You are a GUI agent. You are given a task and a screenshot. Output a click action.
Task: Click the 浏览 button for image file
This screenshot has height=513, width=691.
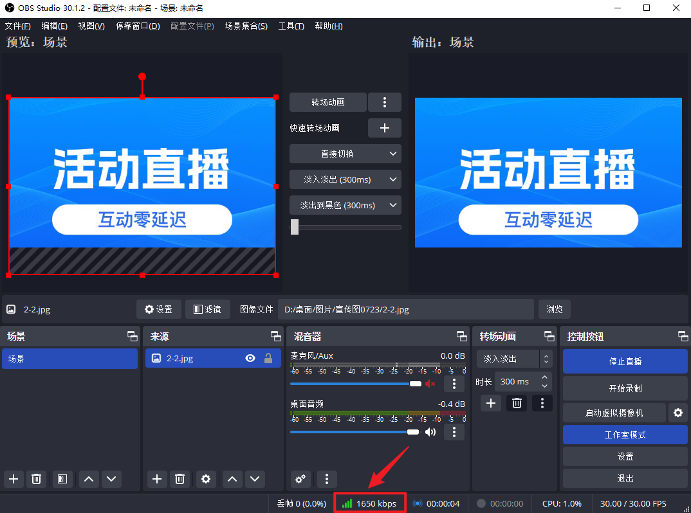pyautogui.click(x=554, y=309)
